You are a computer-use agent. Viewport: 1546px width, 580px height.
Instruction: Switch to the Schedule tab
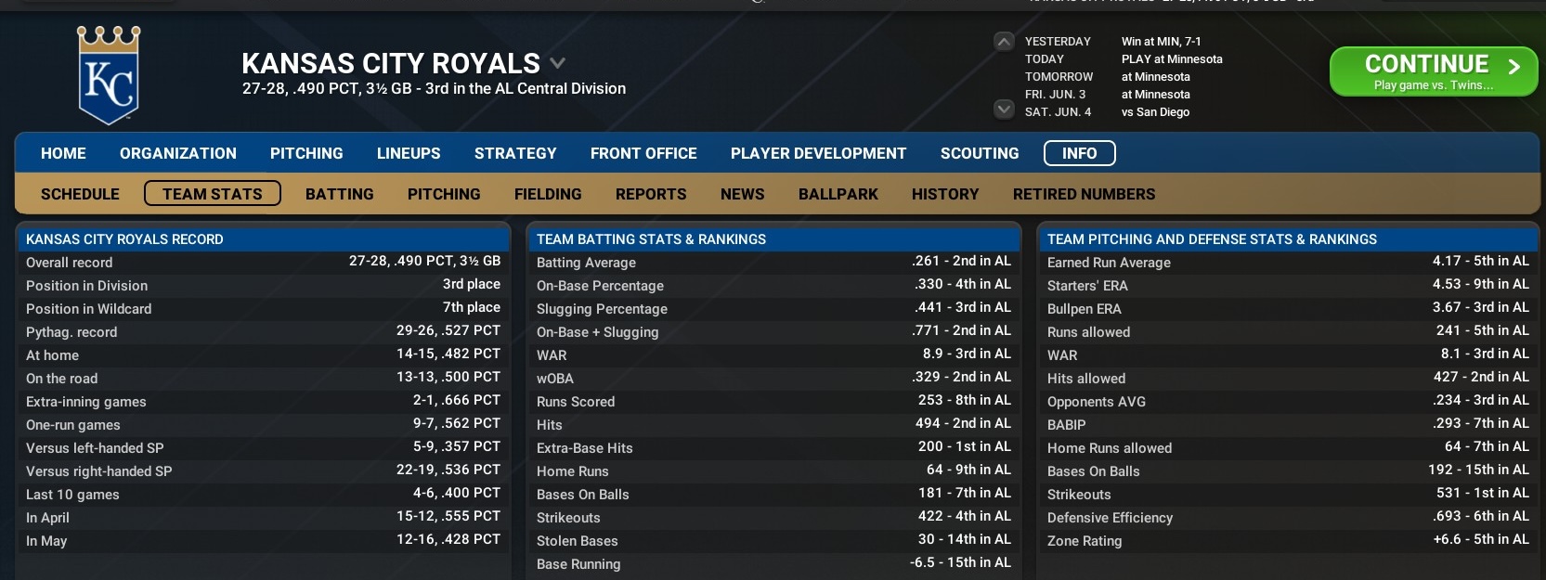coord(80,194)
